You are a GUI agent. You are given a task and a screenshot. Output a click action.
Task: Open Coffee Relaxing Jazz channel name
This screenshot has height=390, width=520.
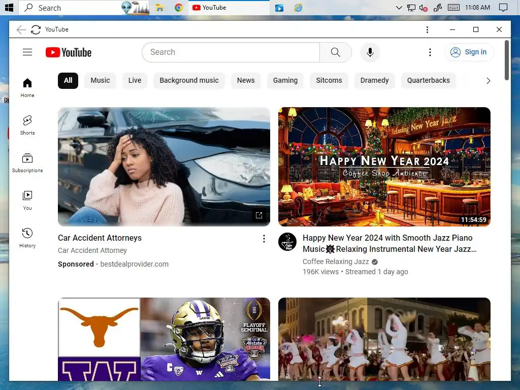pyautogui.click(x=336, y=262)
